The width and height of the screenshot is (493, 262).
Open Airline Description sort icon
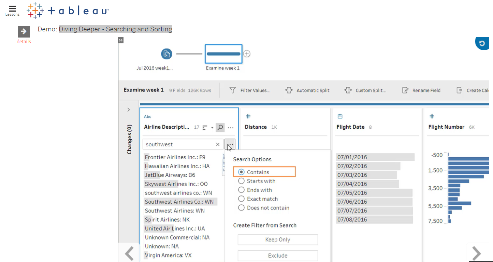pyautogui.click(x=205, y=128)
